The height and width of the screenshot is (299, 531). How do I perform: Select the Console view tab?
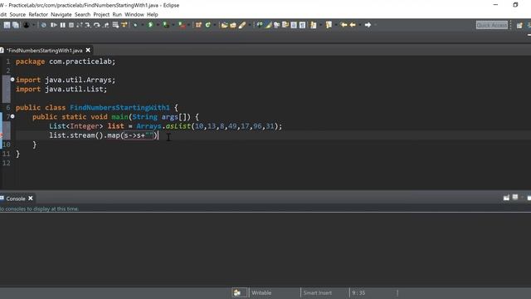16,199
